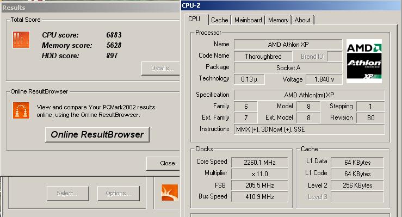Click the Voltage field 1.840 v
Screen dimensions: 402x217
324,79
